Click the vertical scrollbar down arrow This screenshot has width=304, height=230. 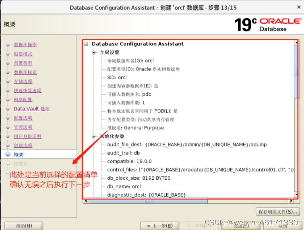click(296, 195)
